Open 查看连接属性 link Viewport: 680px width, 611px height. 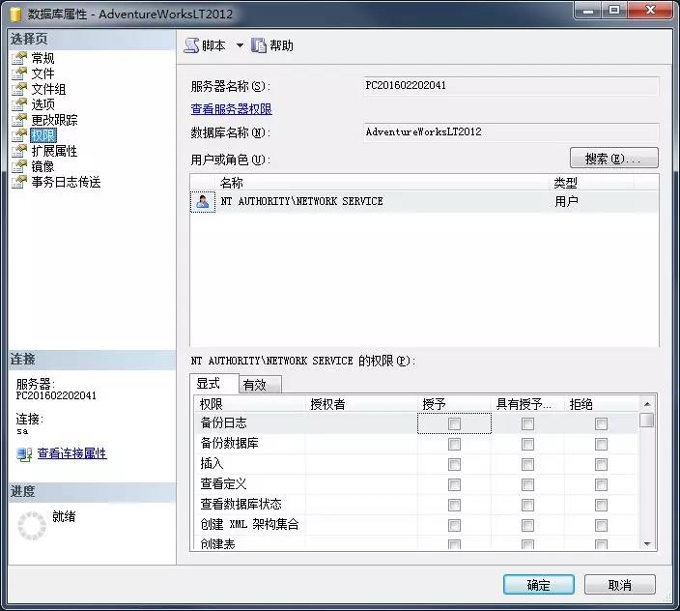[x=72, y=453]
